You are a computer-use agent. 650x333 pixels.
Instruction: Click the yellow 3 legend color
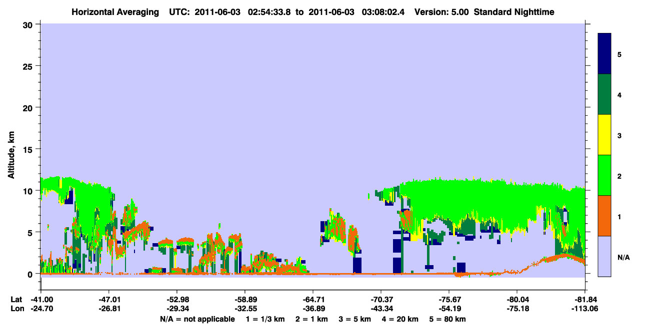(604, 135)
